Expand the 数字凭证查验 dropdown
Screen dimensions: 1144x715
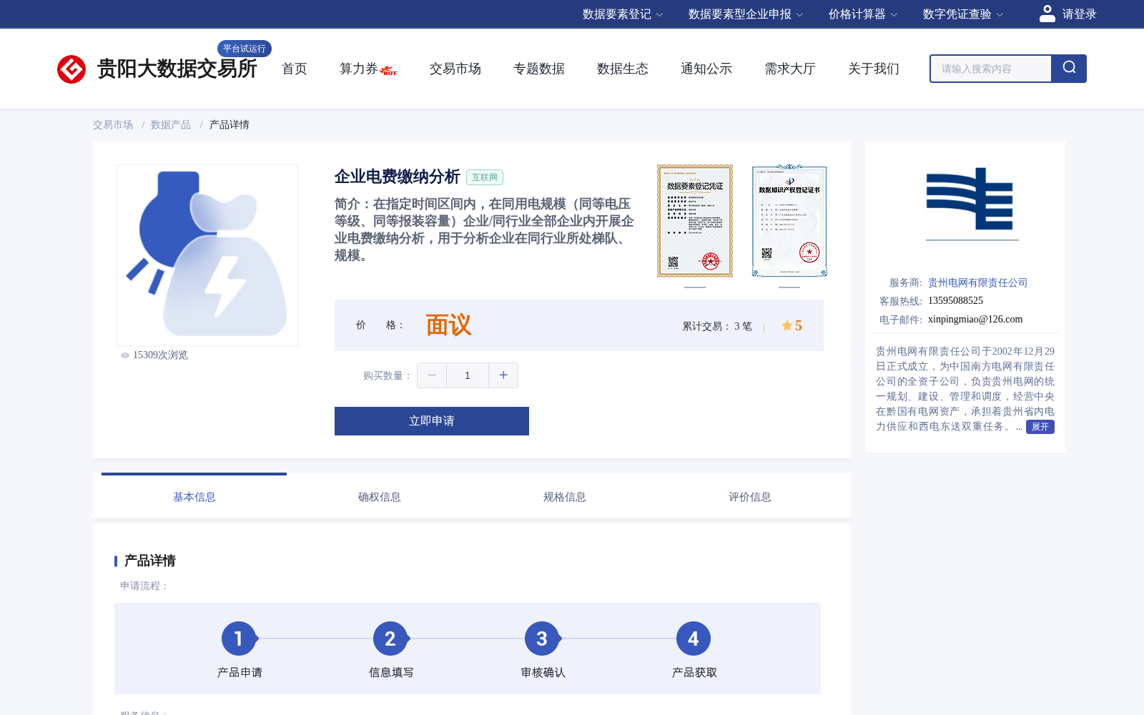pyautogui.click(x=963, y=14)
